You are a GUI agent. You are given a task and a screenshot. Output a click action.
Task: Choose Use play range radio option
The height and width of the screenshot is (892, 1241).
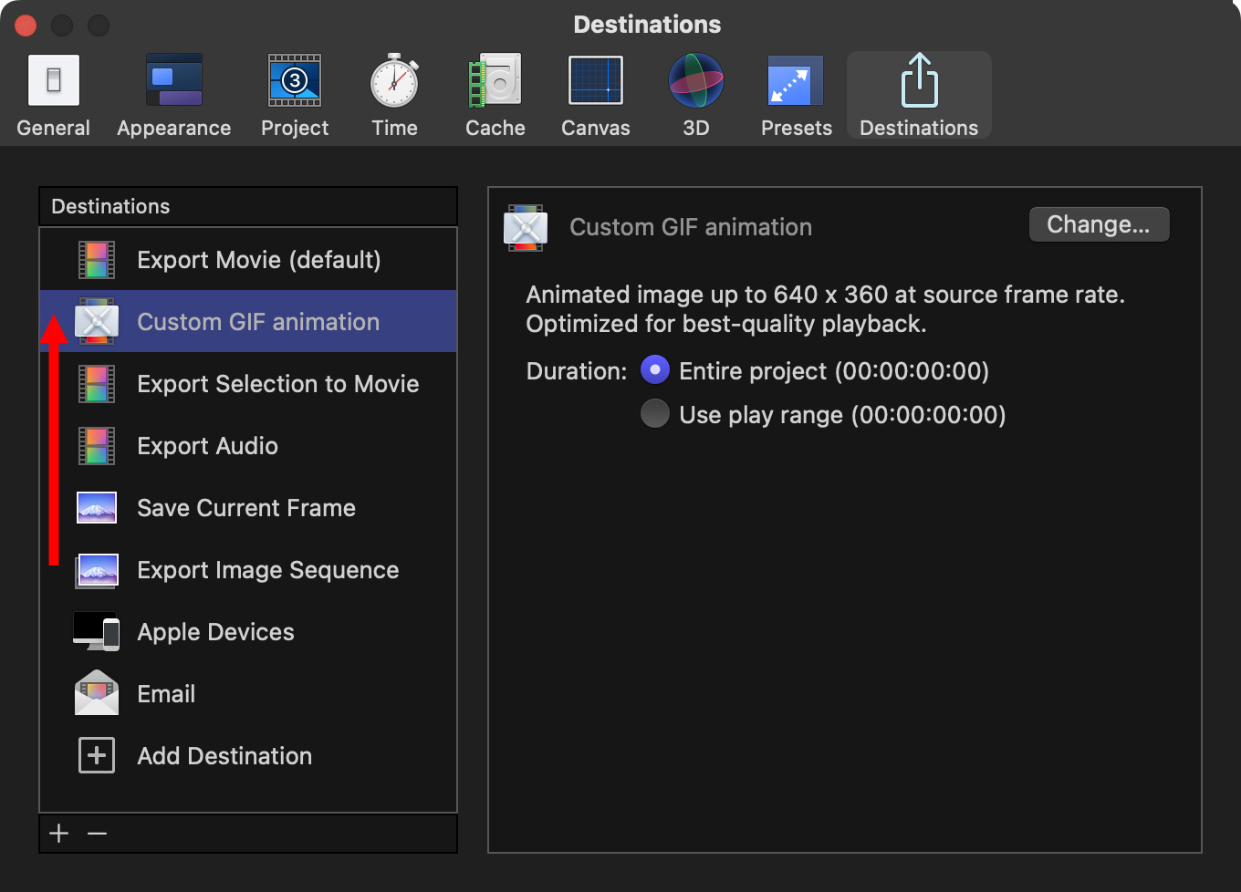[654, 414]
